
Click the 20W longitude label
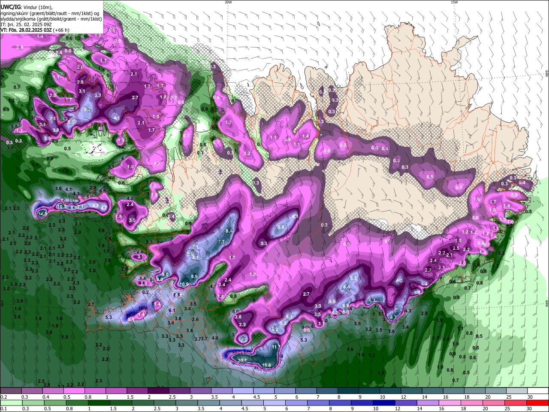[x=228, y=2]
